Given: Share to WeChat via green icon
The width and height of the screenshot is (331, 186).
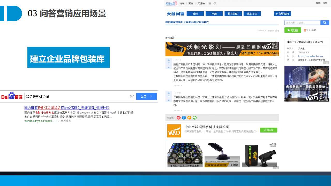Looking at the screenshot, I should 194,118.
